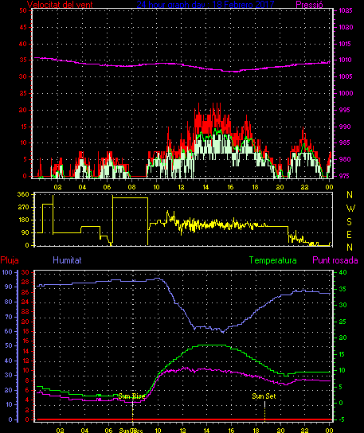Screen dimensions: 364x433
Task: Select the 'Punt rosada' legend label
Action: (335, 260)
